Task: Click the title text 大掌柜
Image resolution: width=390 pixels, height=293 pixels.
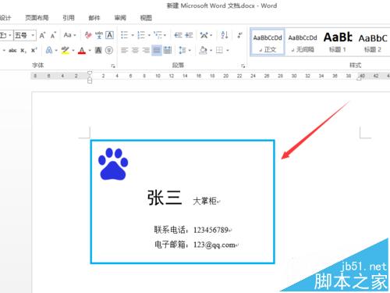Action: [204, 201]
